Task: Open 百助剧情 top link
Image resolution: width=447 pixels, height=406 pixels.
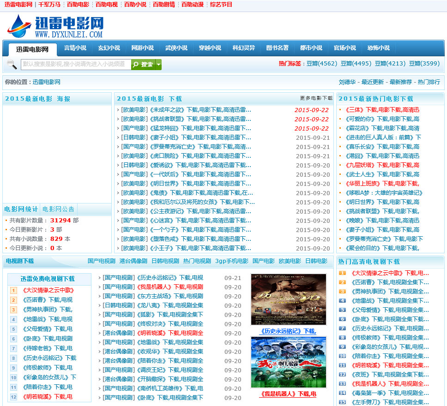Action: [x=164, y=5]
